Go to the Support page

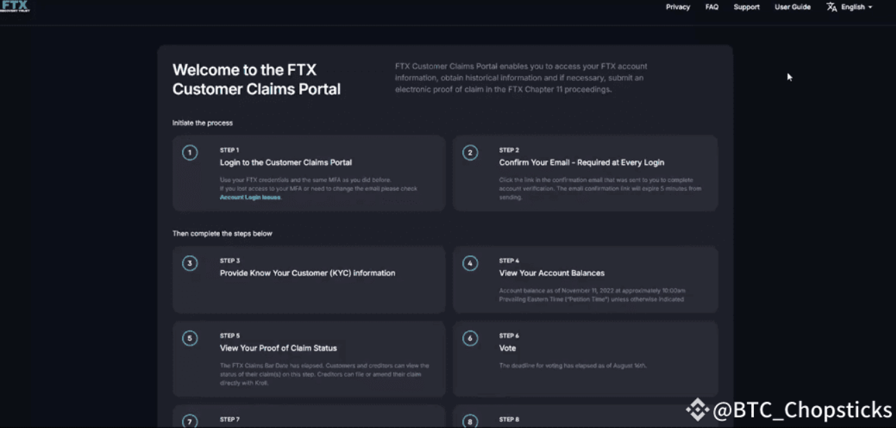tap(746, 7)
